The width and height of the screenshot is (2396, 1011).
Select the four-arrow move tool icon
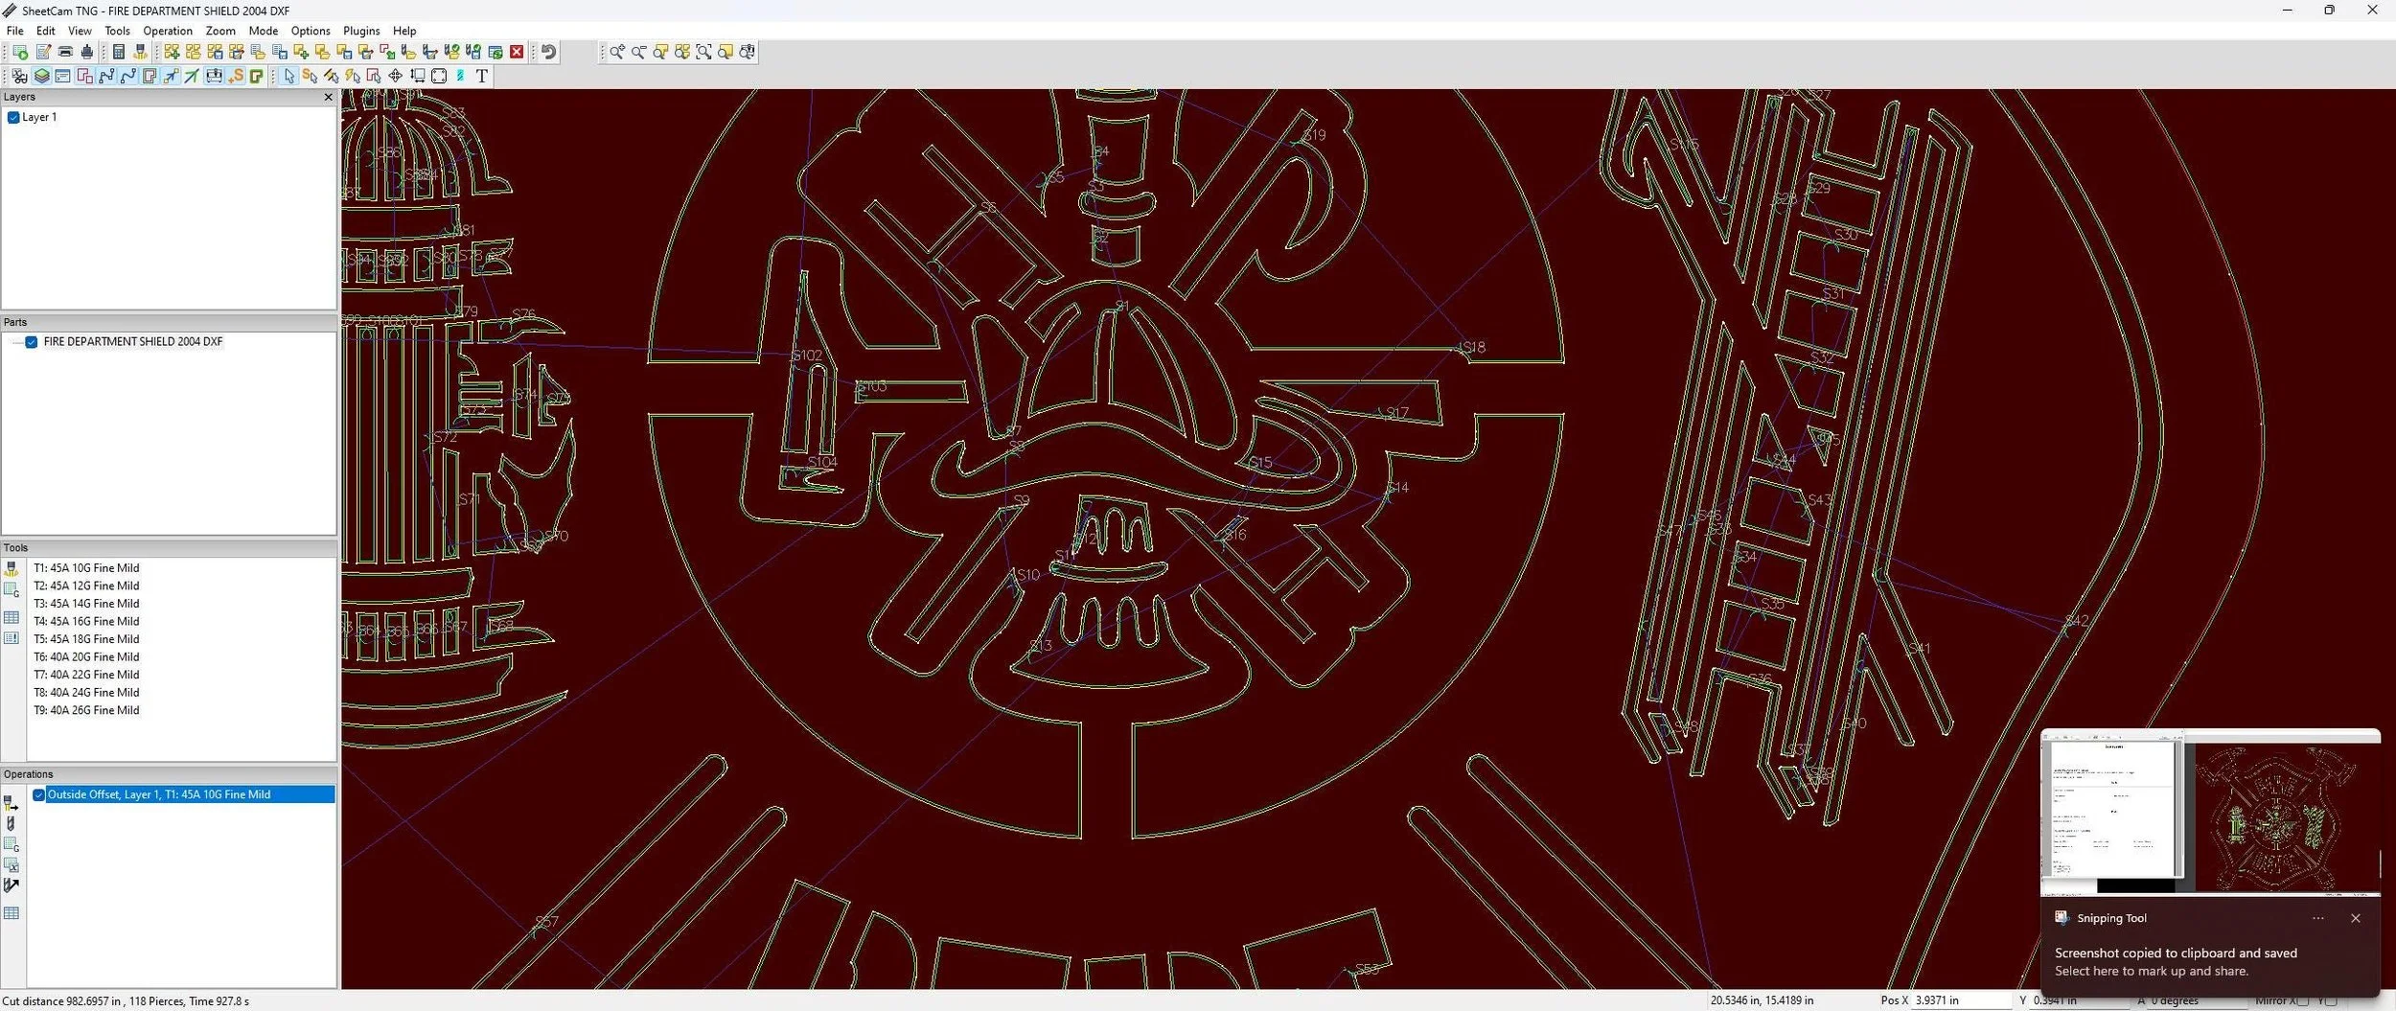pyautogui.click(x=395, y=76)
